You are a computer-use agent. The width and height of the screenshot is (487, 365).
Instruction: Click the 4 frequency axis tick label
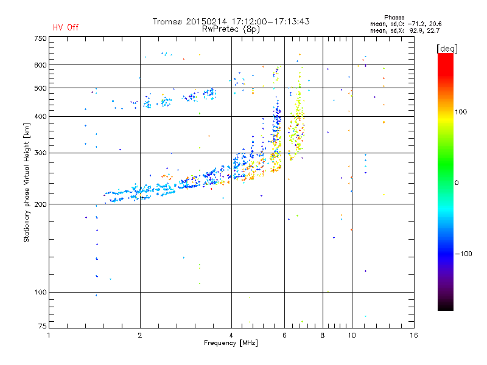[x=231, y=335]
